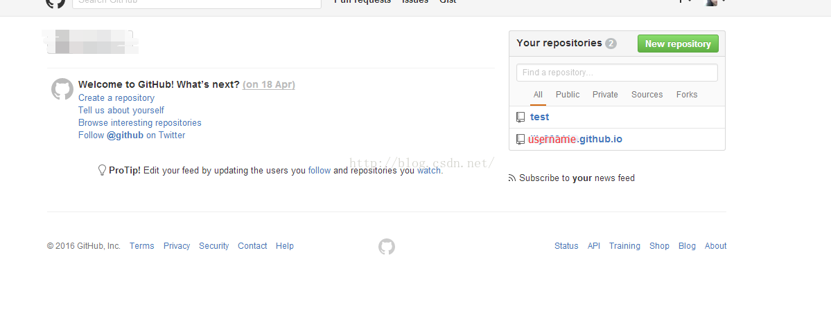Show the Sources repositories tab
831x311 pixels.
tap(647, 95)
